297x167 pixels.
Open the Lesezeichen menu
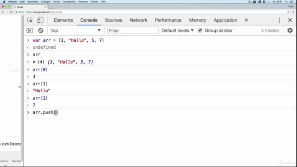pos(69,2)
